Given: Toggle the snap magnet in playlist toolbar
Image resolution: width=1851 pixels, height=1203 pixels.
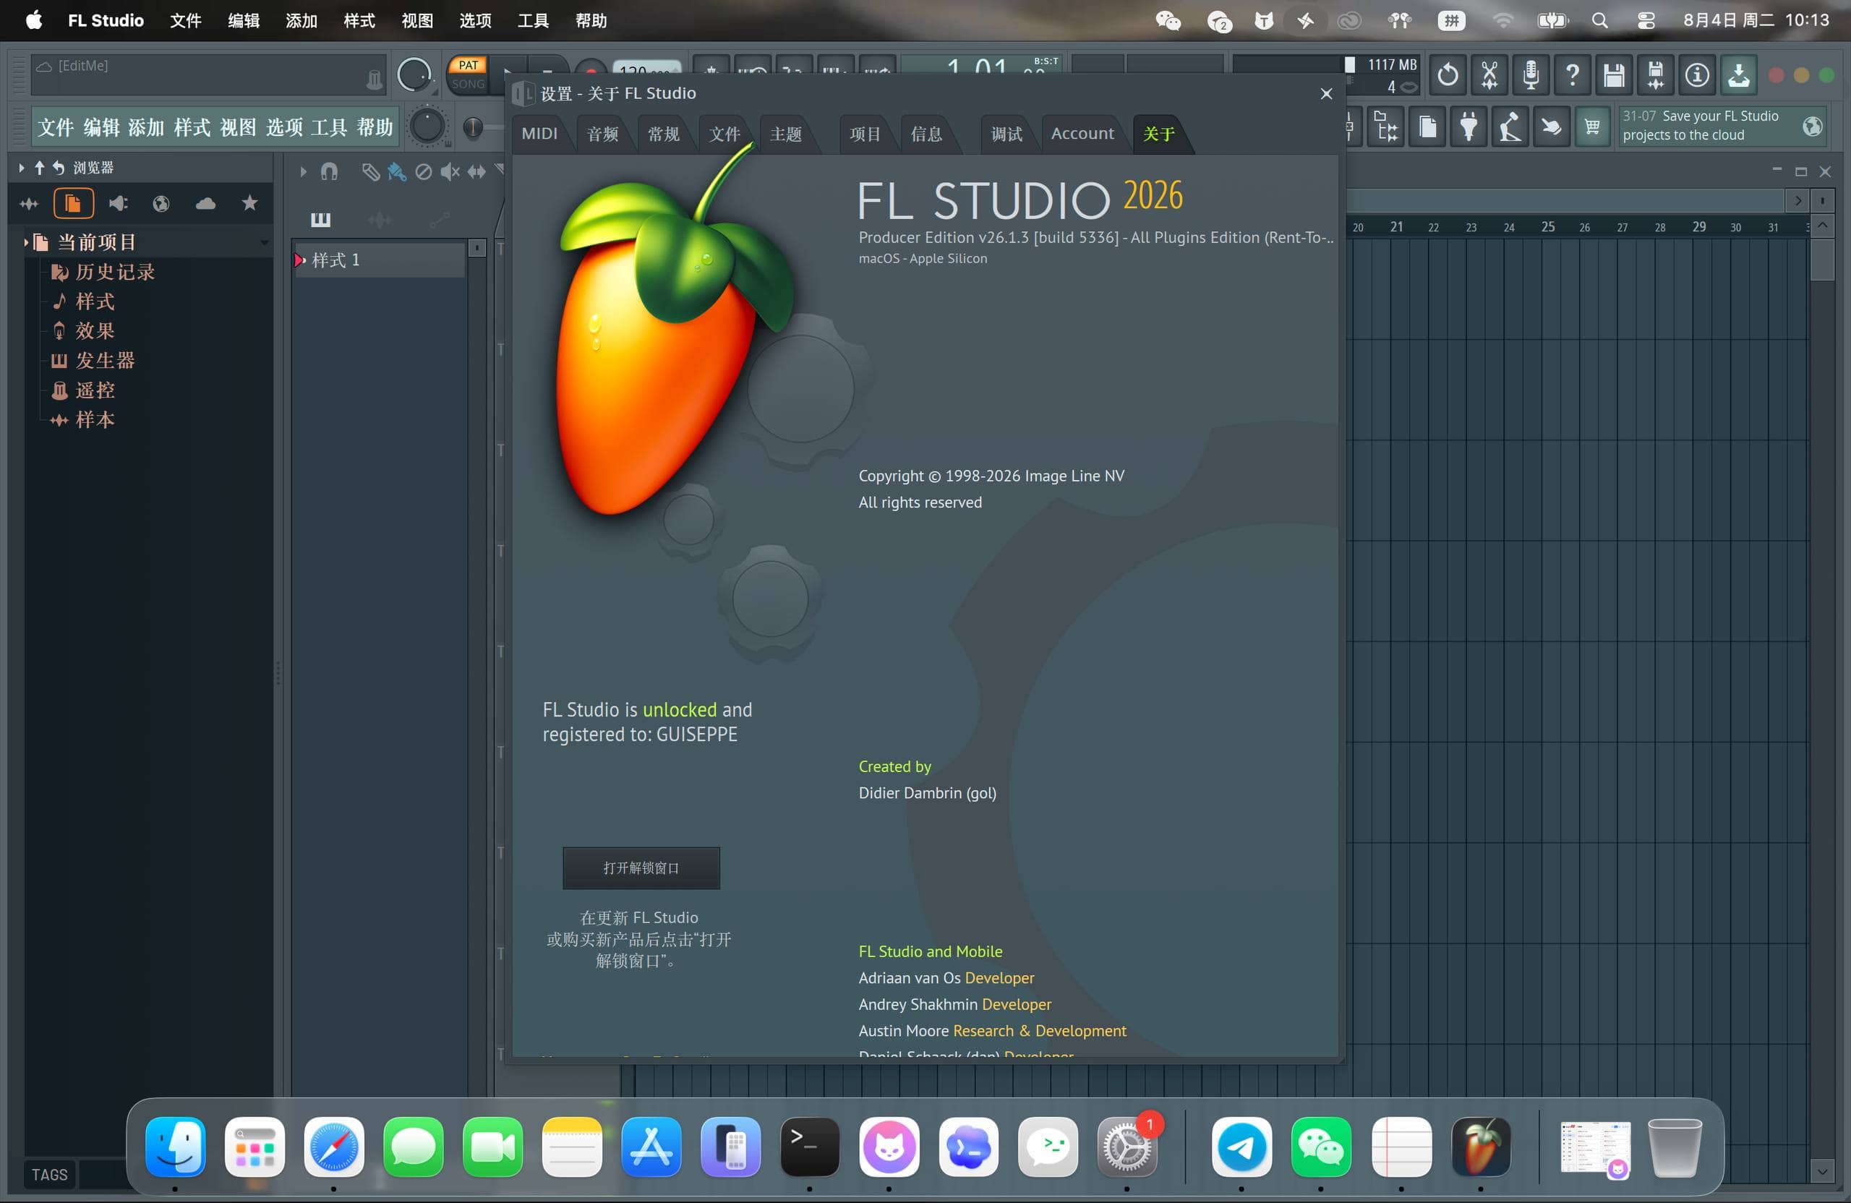Looking at the screenshot, I should coord(329,172).
